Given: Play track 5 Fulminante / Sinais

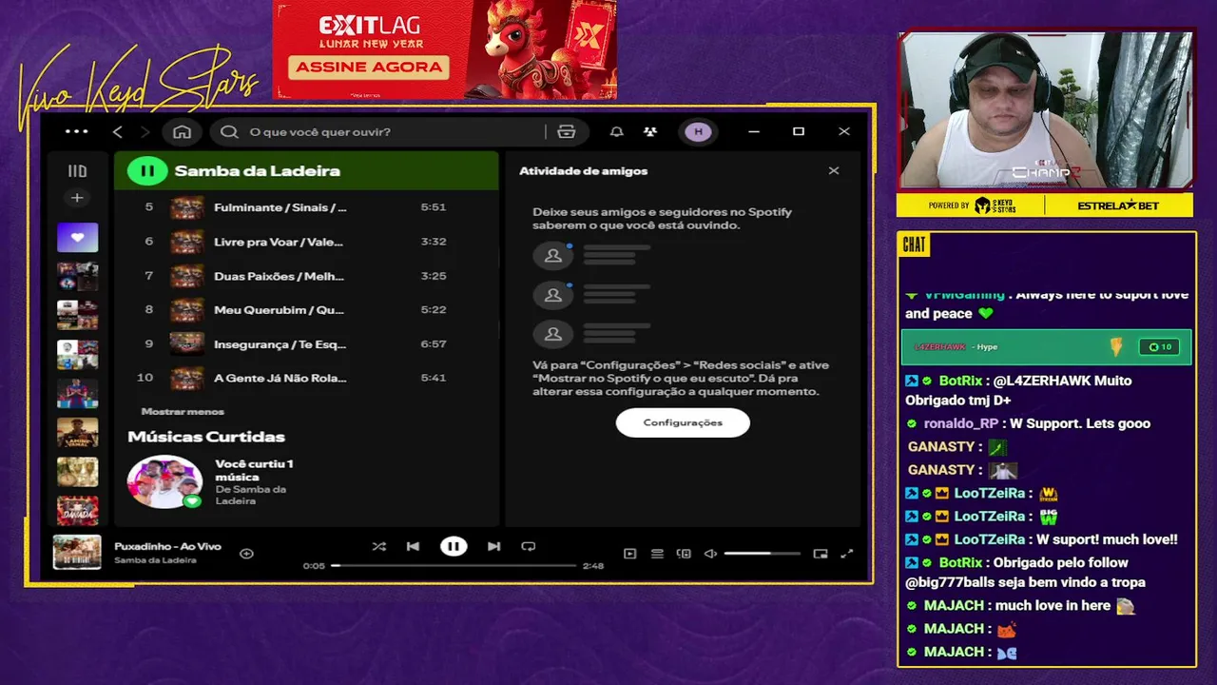Looking at the screenshot, I should (306, 207).
